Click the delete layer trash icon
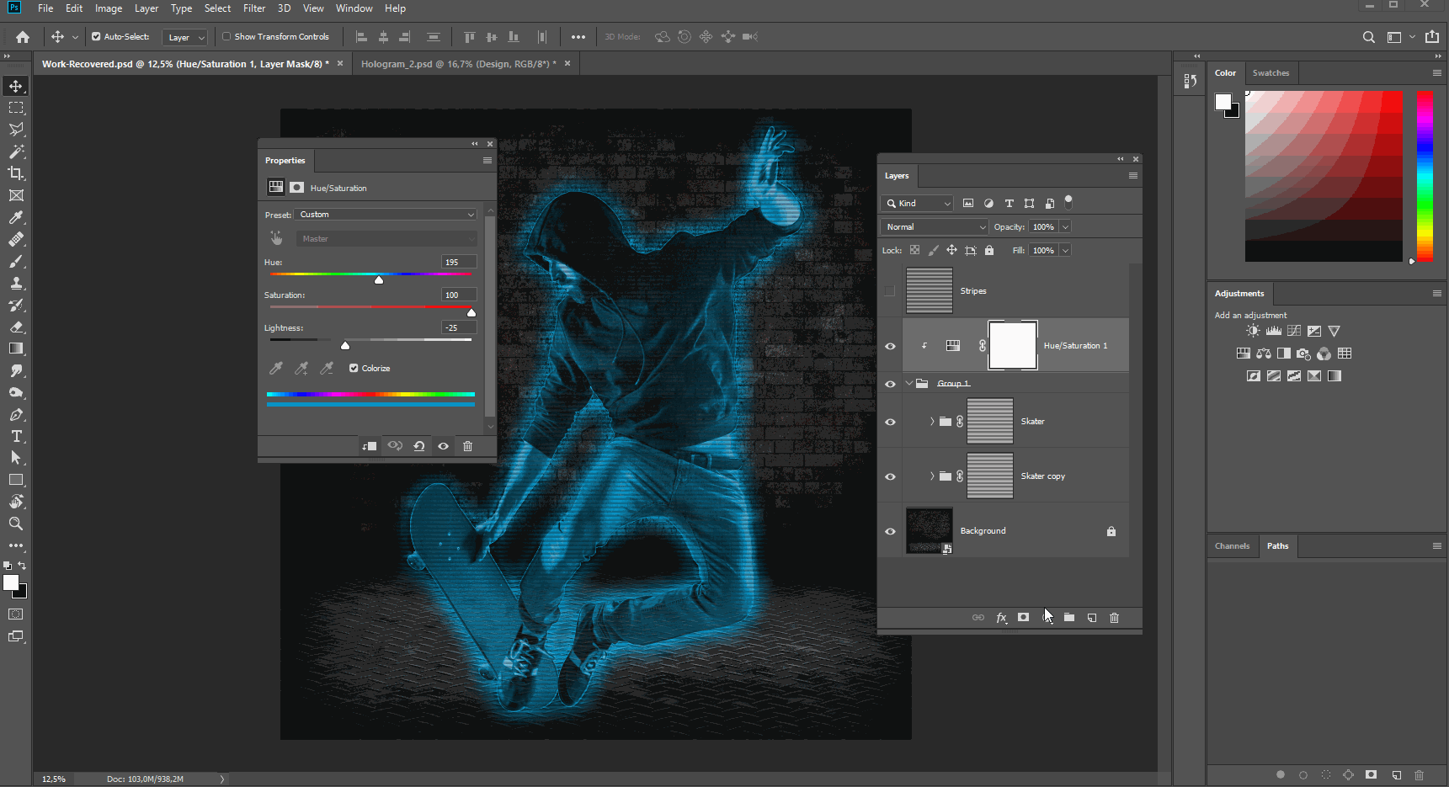Screen dimensions: 1449x787 [x=1114, y=618]
